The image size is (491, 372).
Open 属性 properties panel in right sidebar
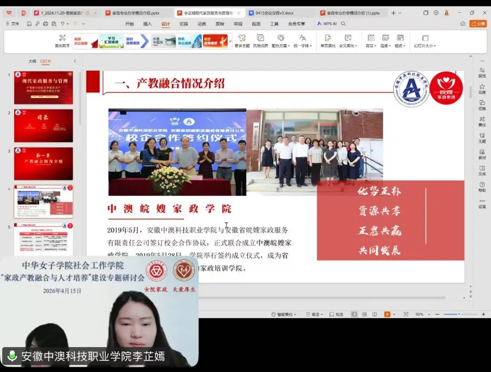pyautogui.click(x=482, y=72)
